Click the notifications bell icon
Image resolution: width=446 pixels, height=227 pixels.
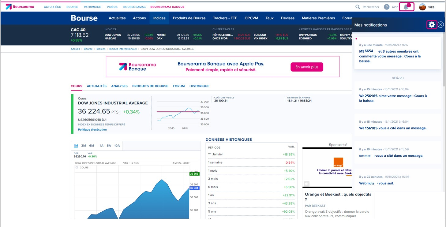[406, 7]
